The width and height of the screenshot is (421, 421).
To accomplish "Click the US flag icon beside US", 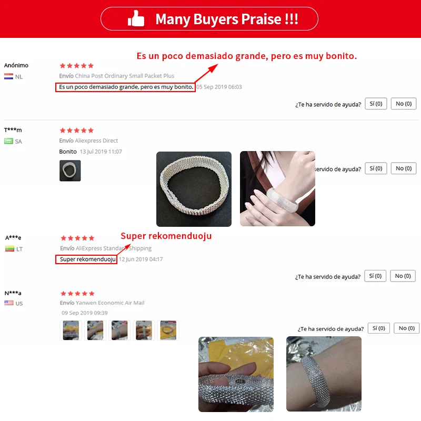I will coord(9,303).
